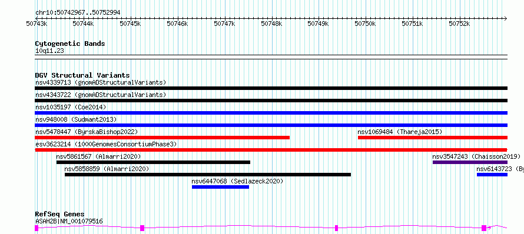Select the blue bar for nsv6447068

click(x=221, y=187)
